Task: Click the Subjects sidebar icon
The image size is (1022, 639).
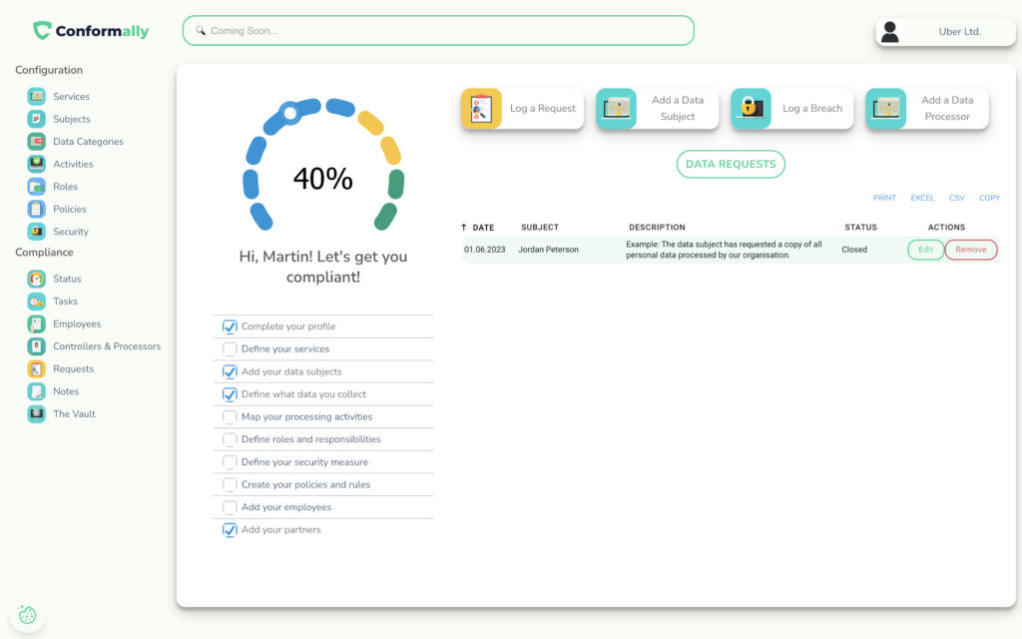Action: tap(37, 119)
